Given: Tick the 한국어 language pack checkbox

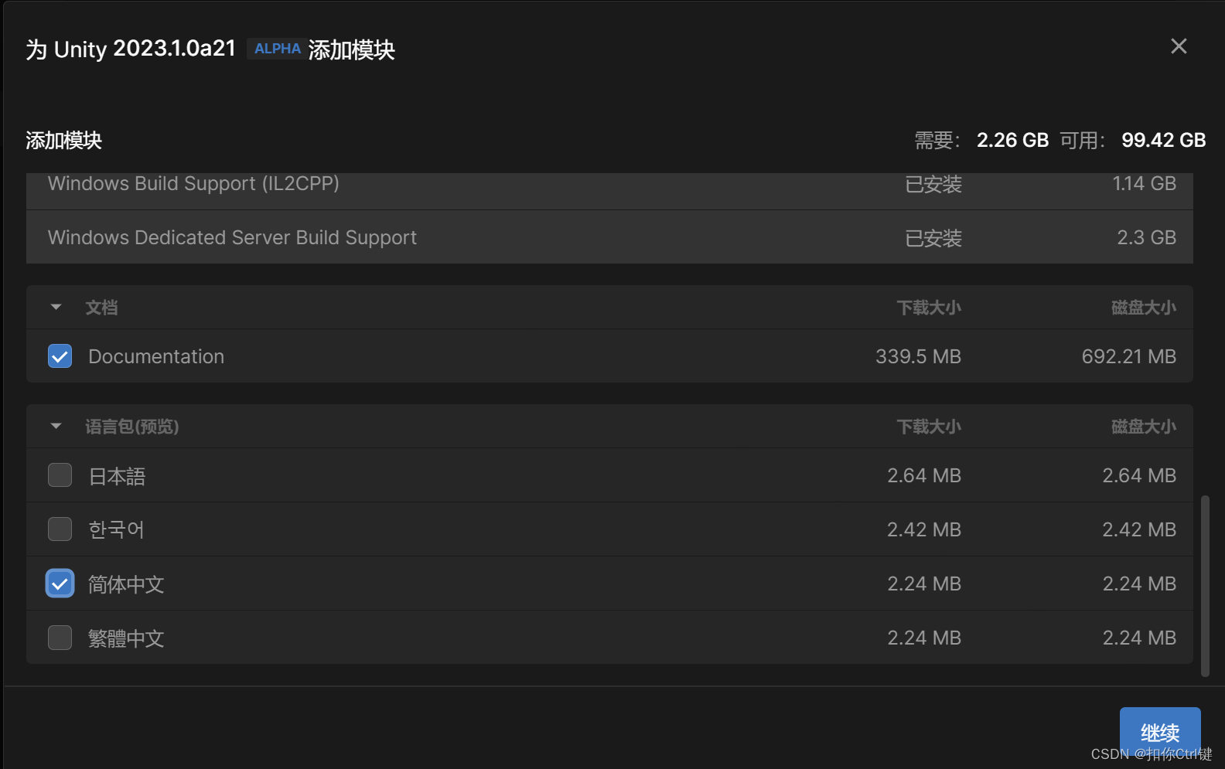Looking at the screenshot, I should pyautogui.click(x=60, y=529).
